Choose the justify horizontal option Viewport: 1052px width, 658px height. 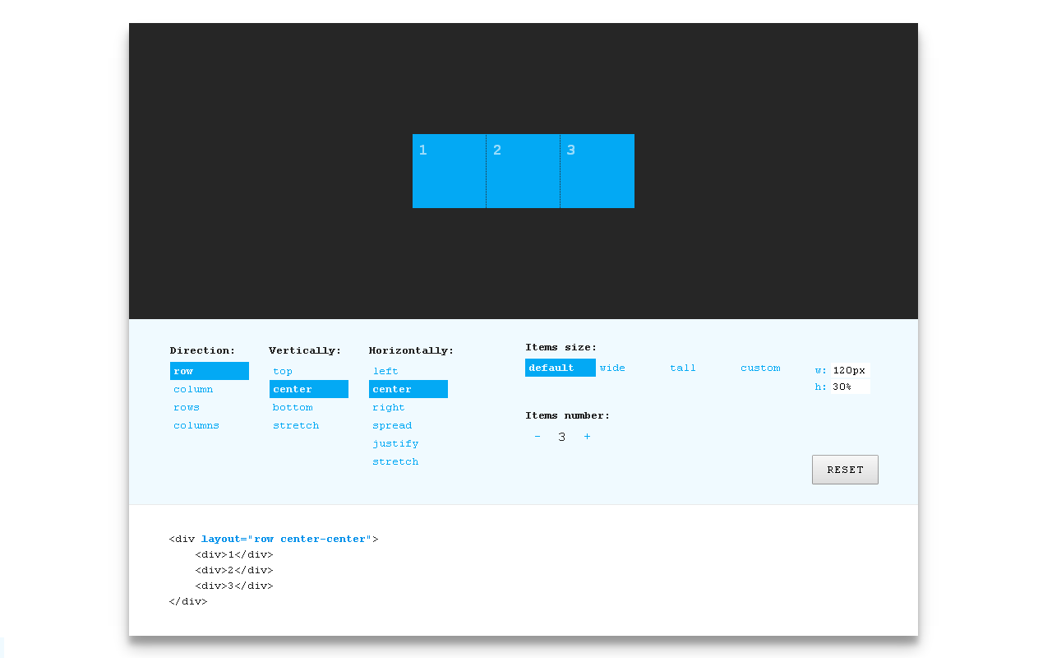coord(395,443)
